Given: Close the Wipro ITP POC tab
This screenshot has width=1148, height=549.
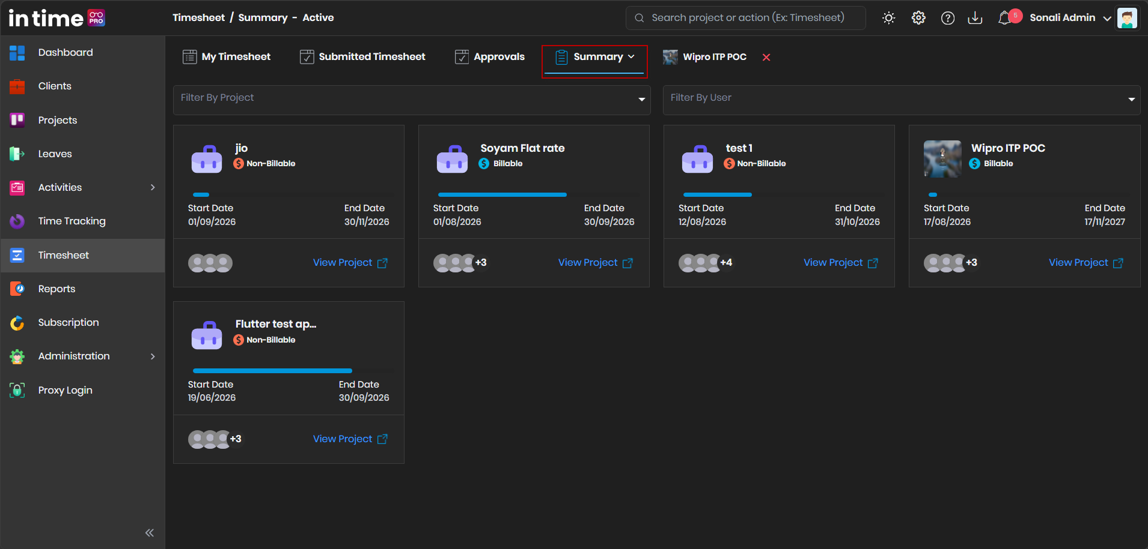Looking at the screenshot, I should (x=766, y=58).
